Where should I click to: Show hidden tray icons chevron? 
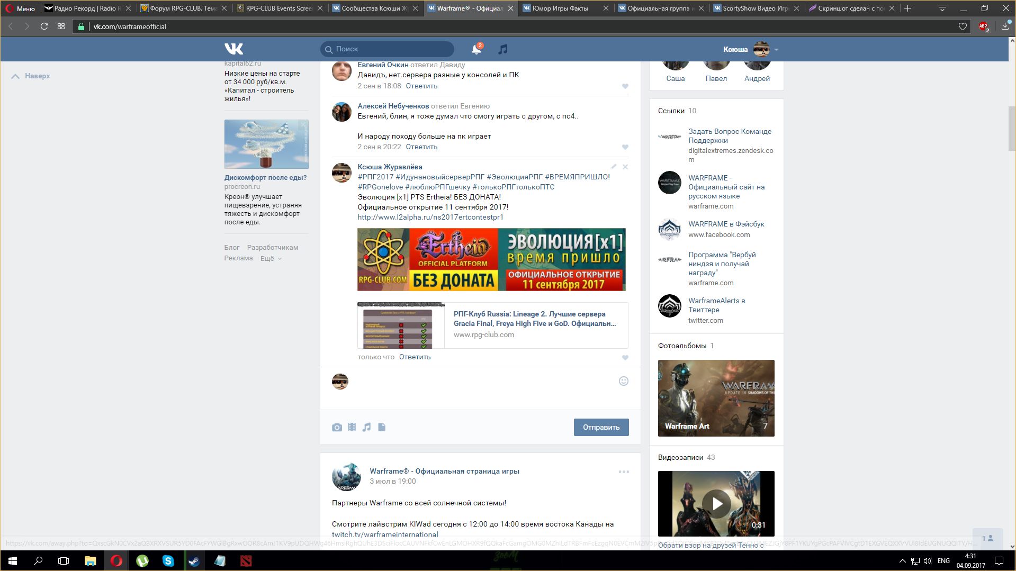click(902, 561)
